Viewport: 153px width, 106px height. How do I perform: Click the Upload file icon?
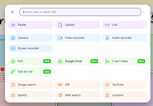click(x=60, y=25)
